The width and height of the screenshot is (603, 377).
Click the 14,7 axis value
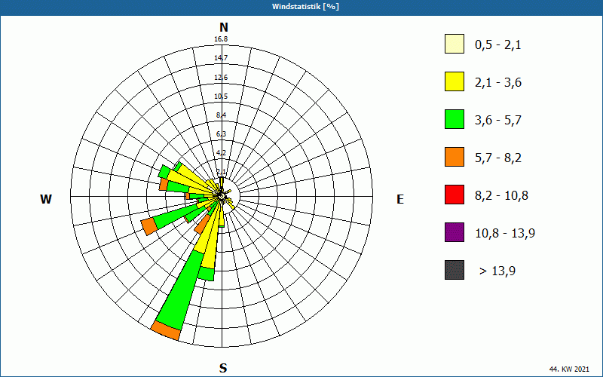click(x=221, y=58)
